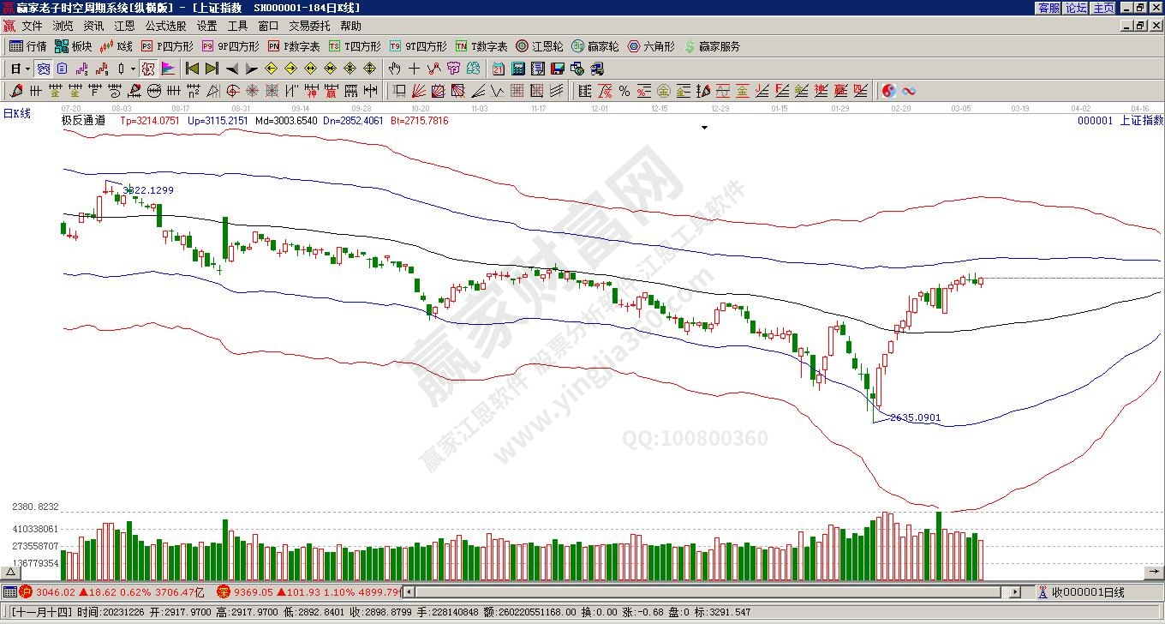Click the small black triangle above the chart
The width and height of the screenshot is (1165, 624).
704,128
